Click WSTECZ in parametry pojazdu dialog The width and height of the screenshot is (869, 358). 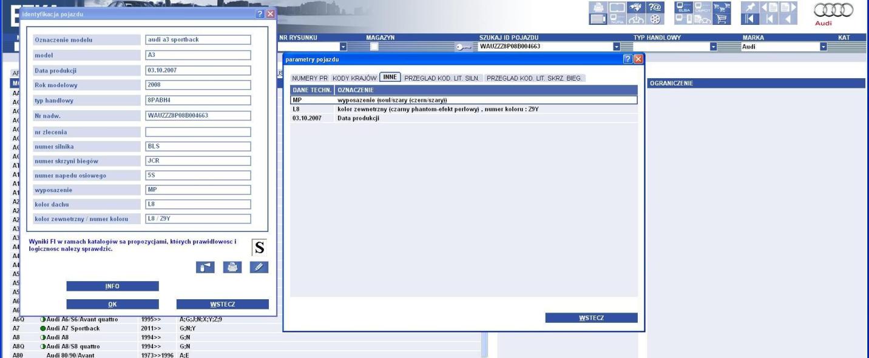pyautogui.click(x=591, y=318)
